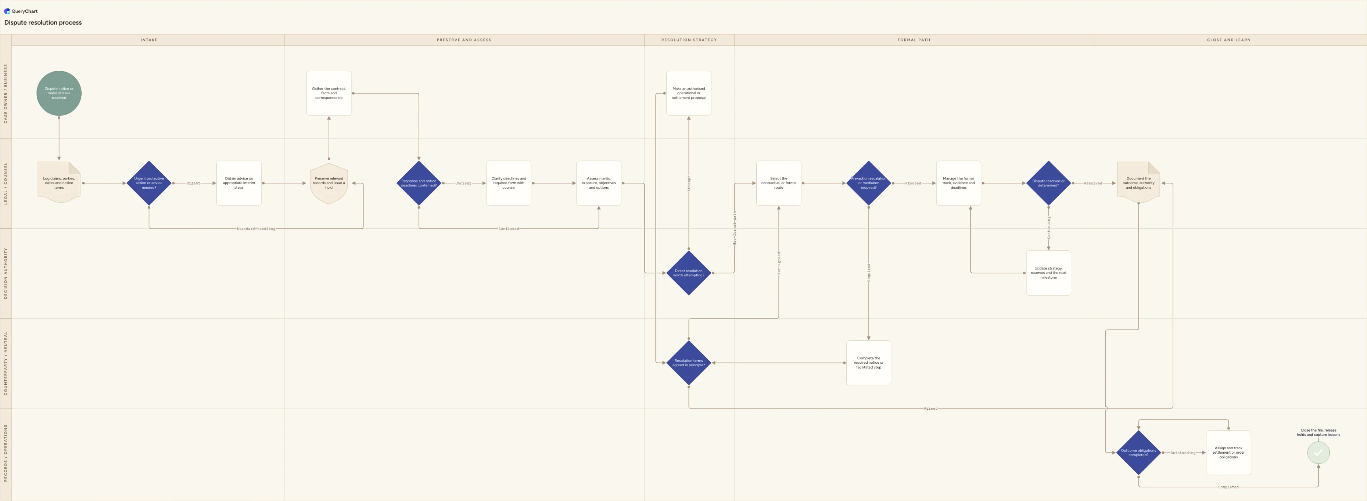Click the 'Log claims, parties, dates and notice terms' document
The width and height of the screenshot is (1367, 501).
(x=59, y=183)
